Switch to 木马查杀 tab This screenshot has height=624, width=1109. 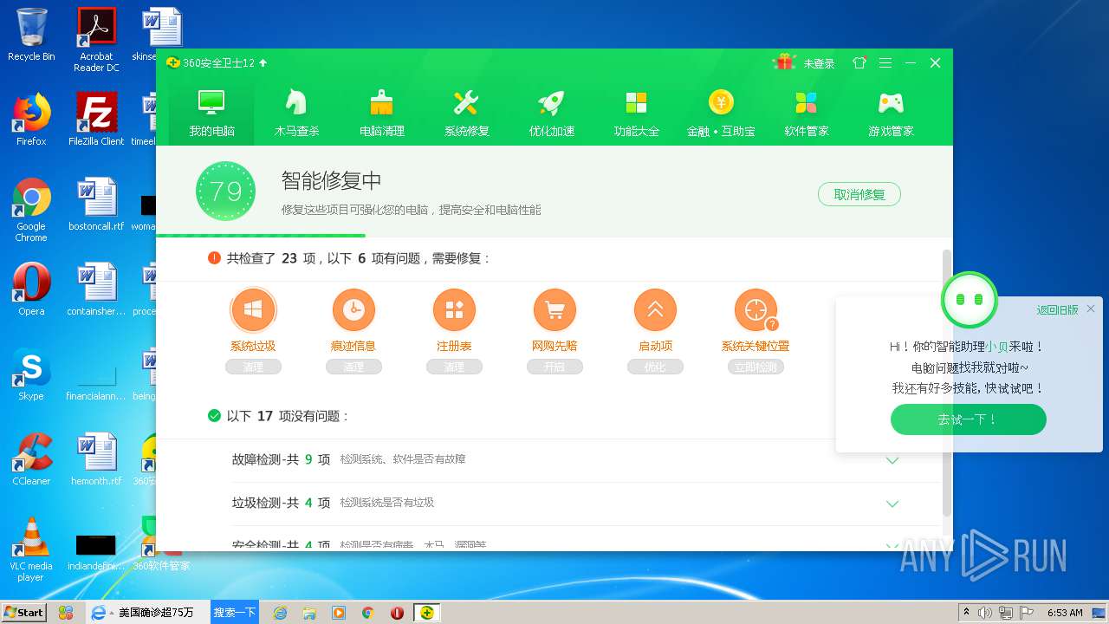[x=296, y=114]
